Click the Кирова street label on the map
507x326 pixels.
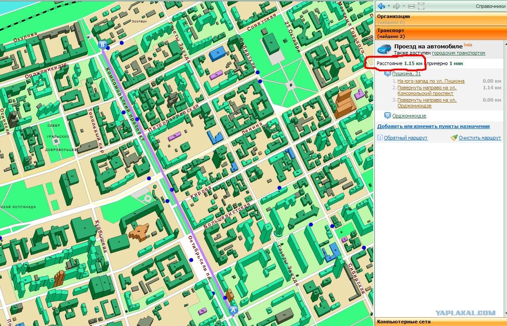pos(201,192)
